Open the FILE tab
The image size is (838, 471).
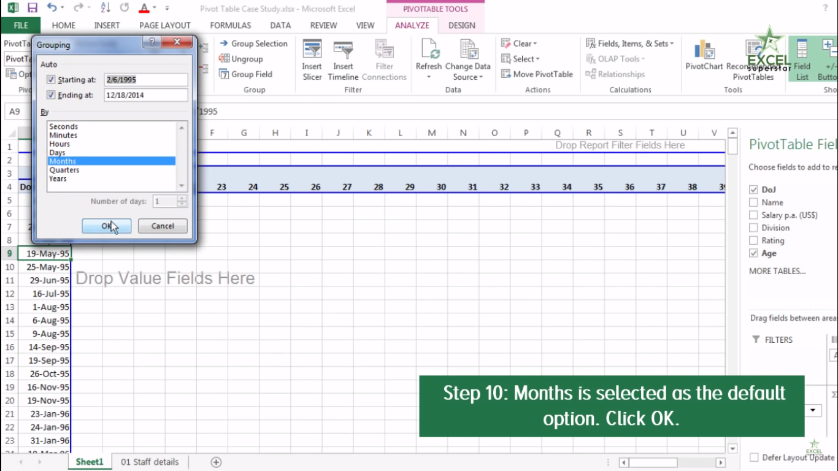(x=20, y=25)
